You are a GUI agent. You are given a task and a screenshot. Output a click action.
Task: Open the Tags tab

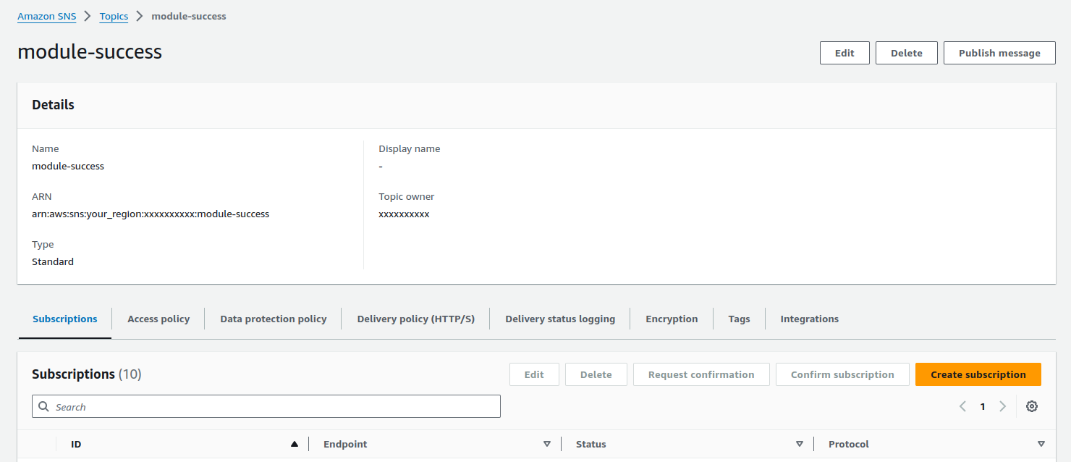(x=739, y=319)
